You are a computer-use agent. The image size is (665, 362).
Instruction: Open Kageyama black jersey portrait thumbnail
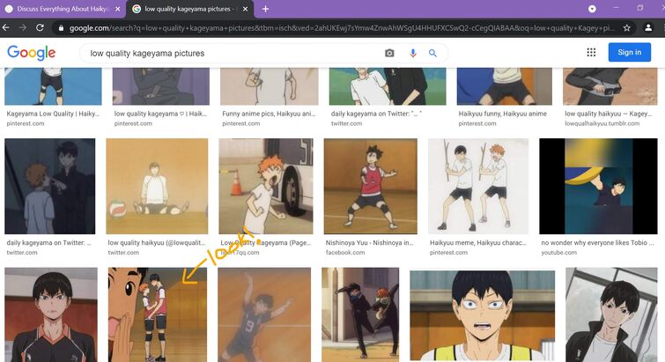pos(51,314)
